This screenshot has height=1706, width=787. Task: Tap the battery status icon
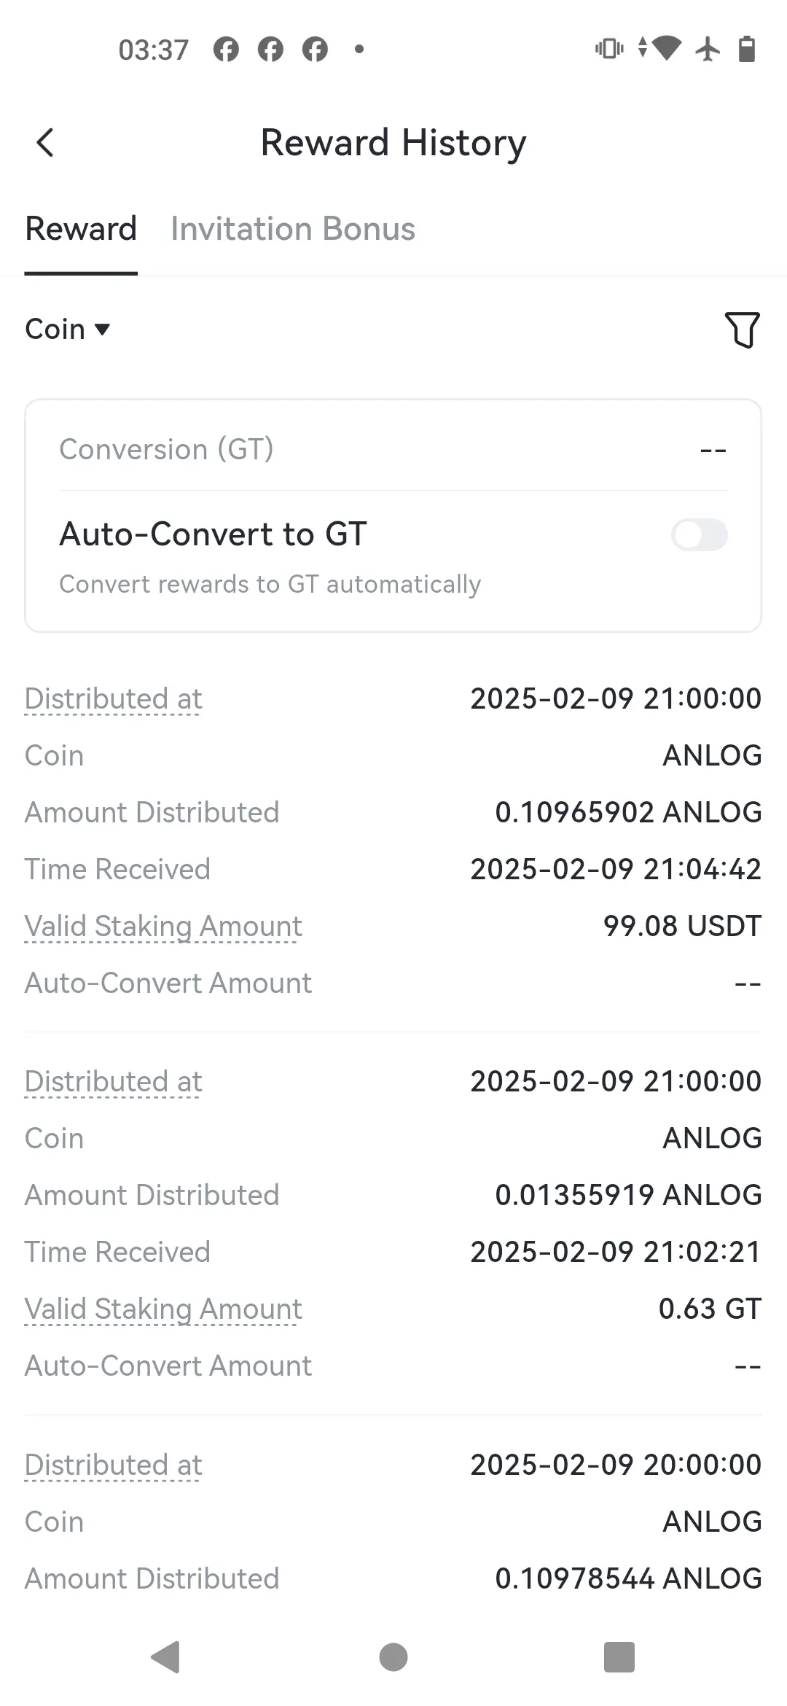click(747, 50)
